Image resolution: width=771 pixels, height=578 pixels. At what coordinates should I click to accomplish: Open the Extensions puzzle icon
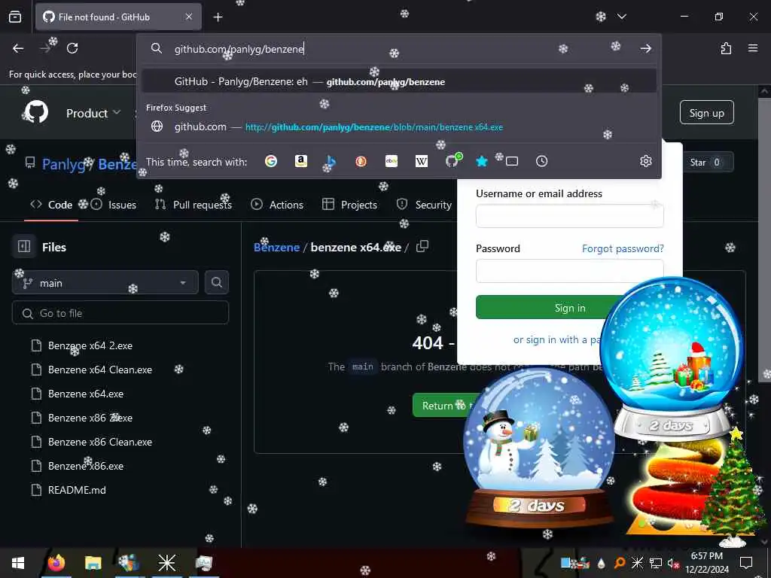726,48
